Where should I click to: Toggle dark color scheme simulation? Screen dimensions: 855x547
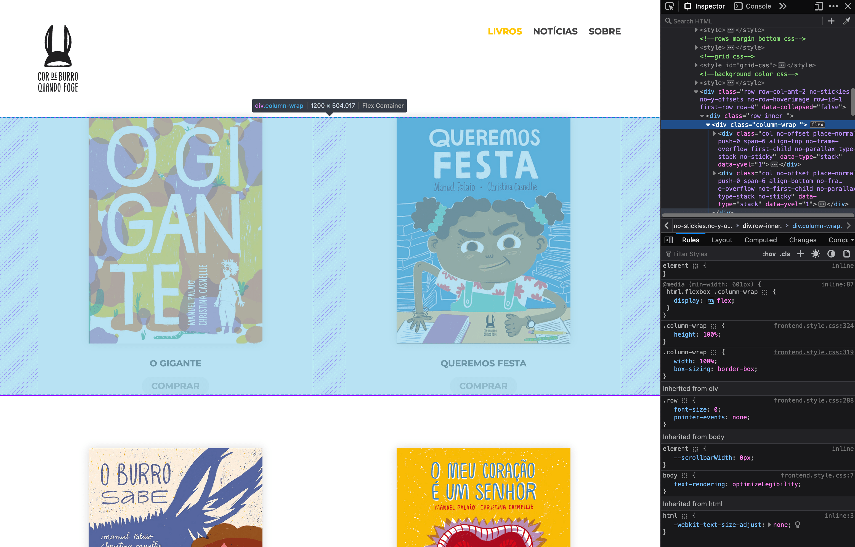pyautogui.click(x=831, y=254)
